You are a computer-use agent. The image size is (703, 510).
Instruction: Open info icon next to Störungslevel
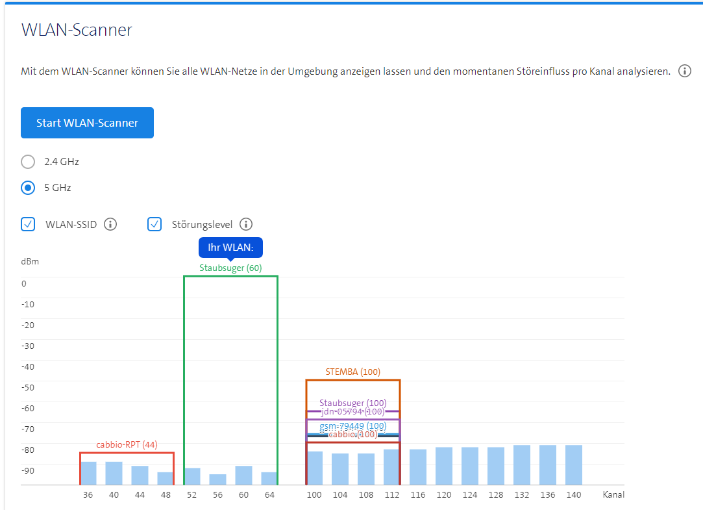pos(245,224)
